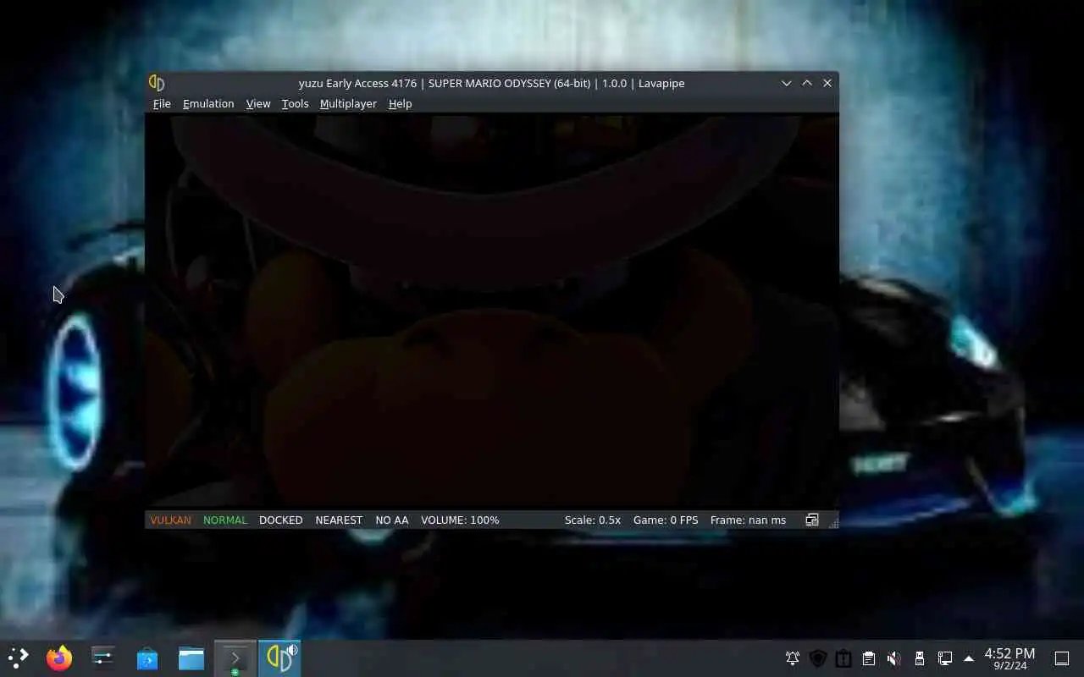Click the Frame: nan ms status text
The height and width of the screenshot is (677, 1084).
coord(748,520)
